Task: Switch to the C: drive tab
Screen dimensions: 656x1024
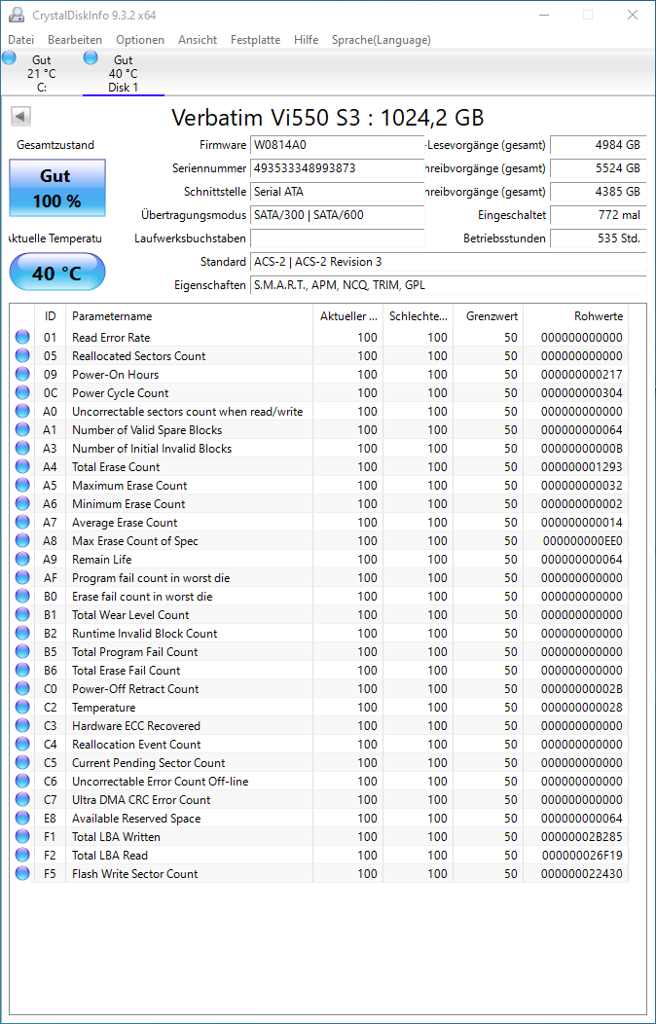Action: (x=41, y=73)
